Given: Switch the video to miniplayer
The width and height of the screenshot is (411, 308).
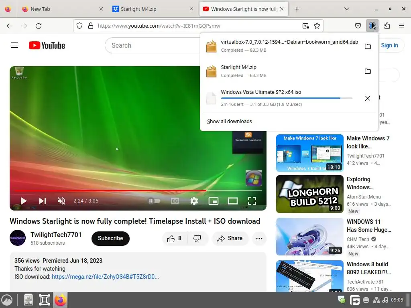Looking at the screenshot, I should [214, 201].
